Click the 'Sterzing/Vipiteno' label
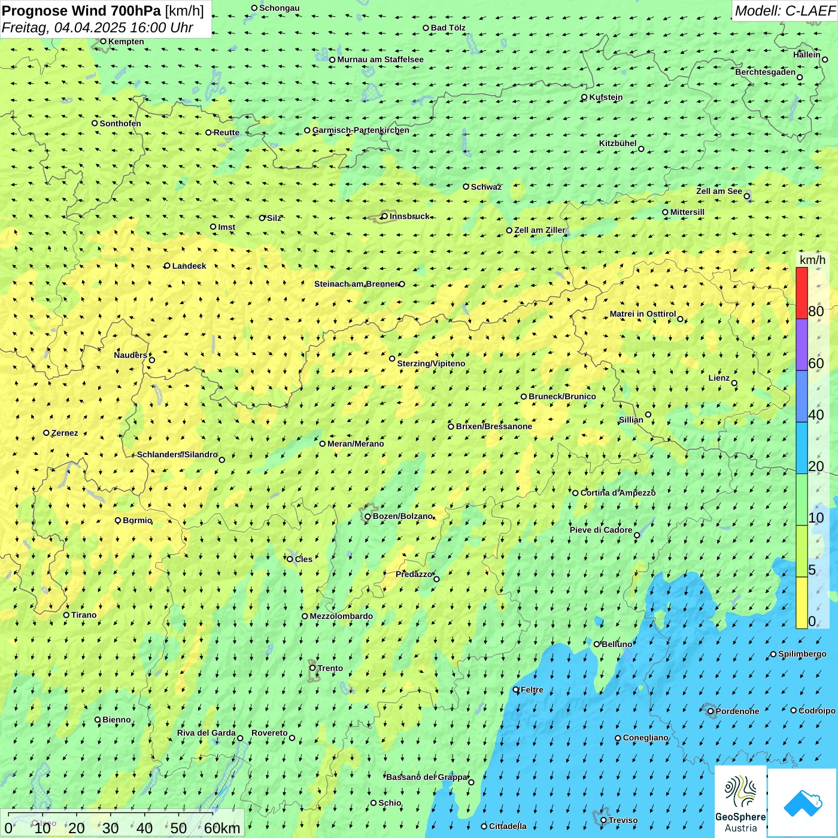The height and width of the screenshot is (838, 838). [x=431, y=363]
